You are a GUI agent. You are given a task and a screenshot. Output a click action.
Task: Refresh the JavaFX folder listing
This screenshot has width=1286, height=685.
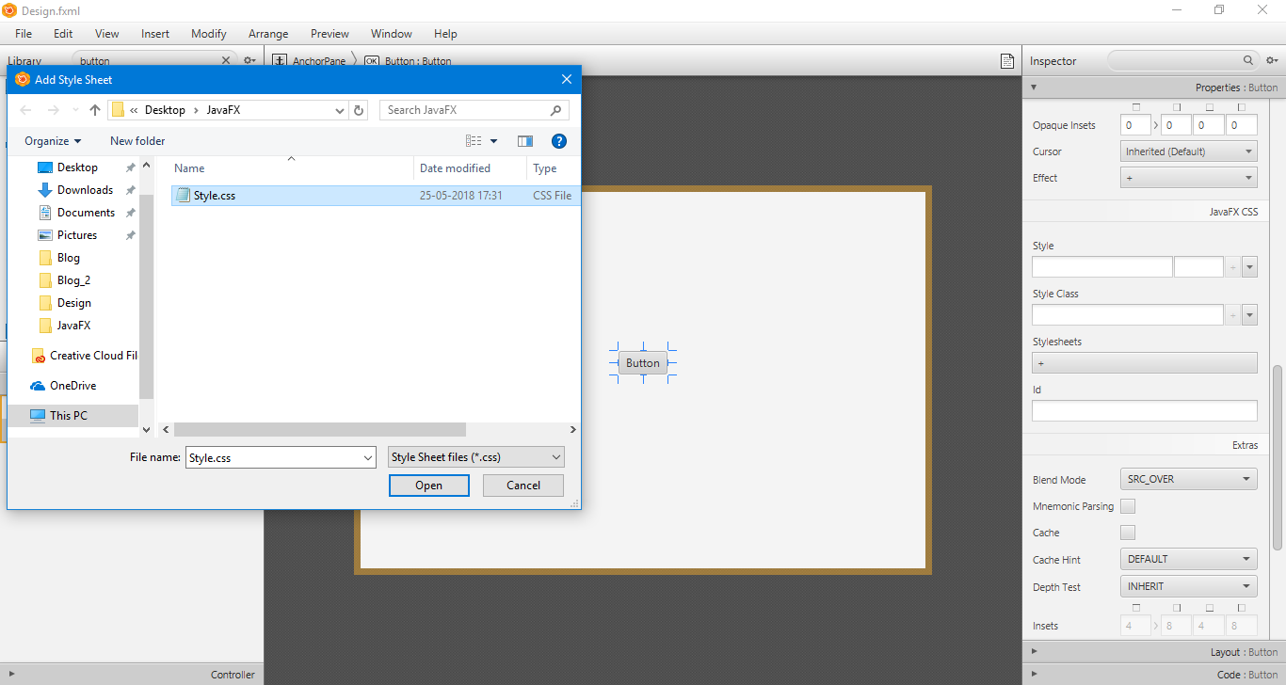(359, 110)
